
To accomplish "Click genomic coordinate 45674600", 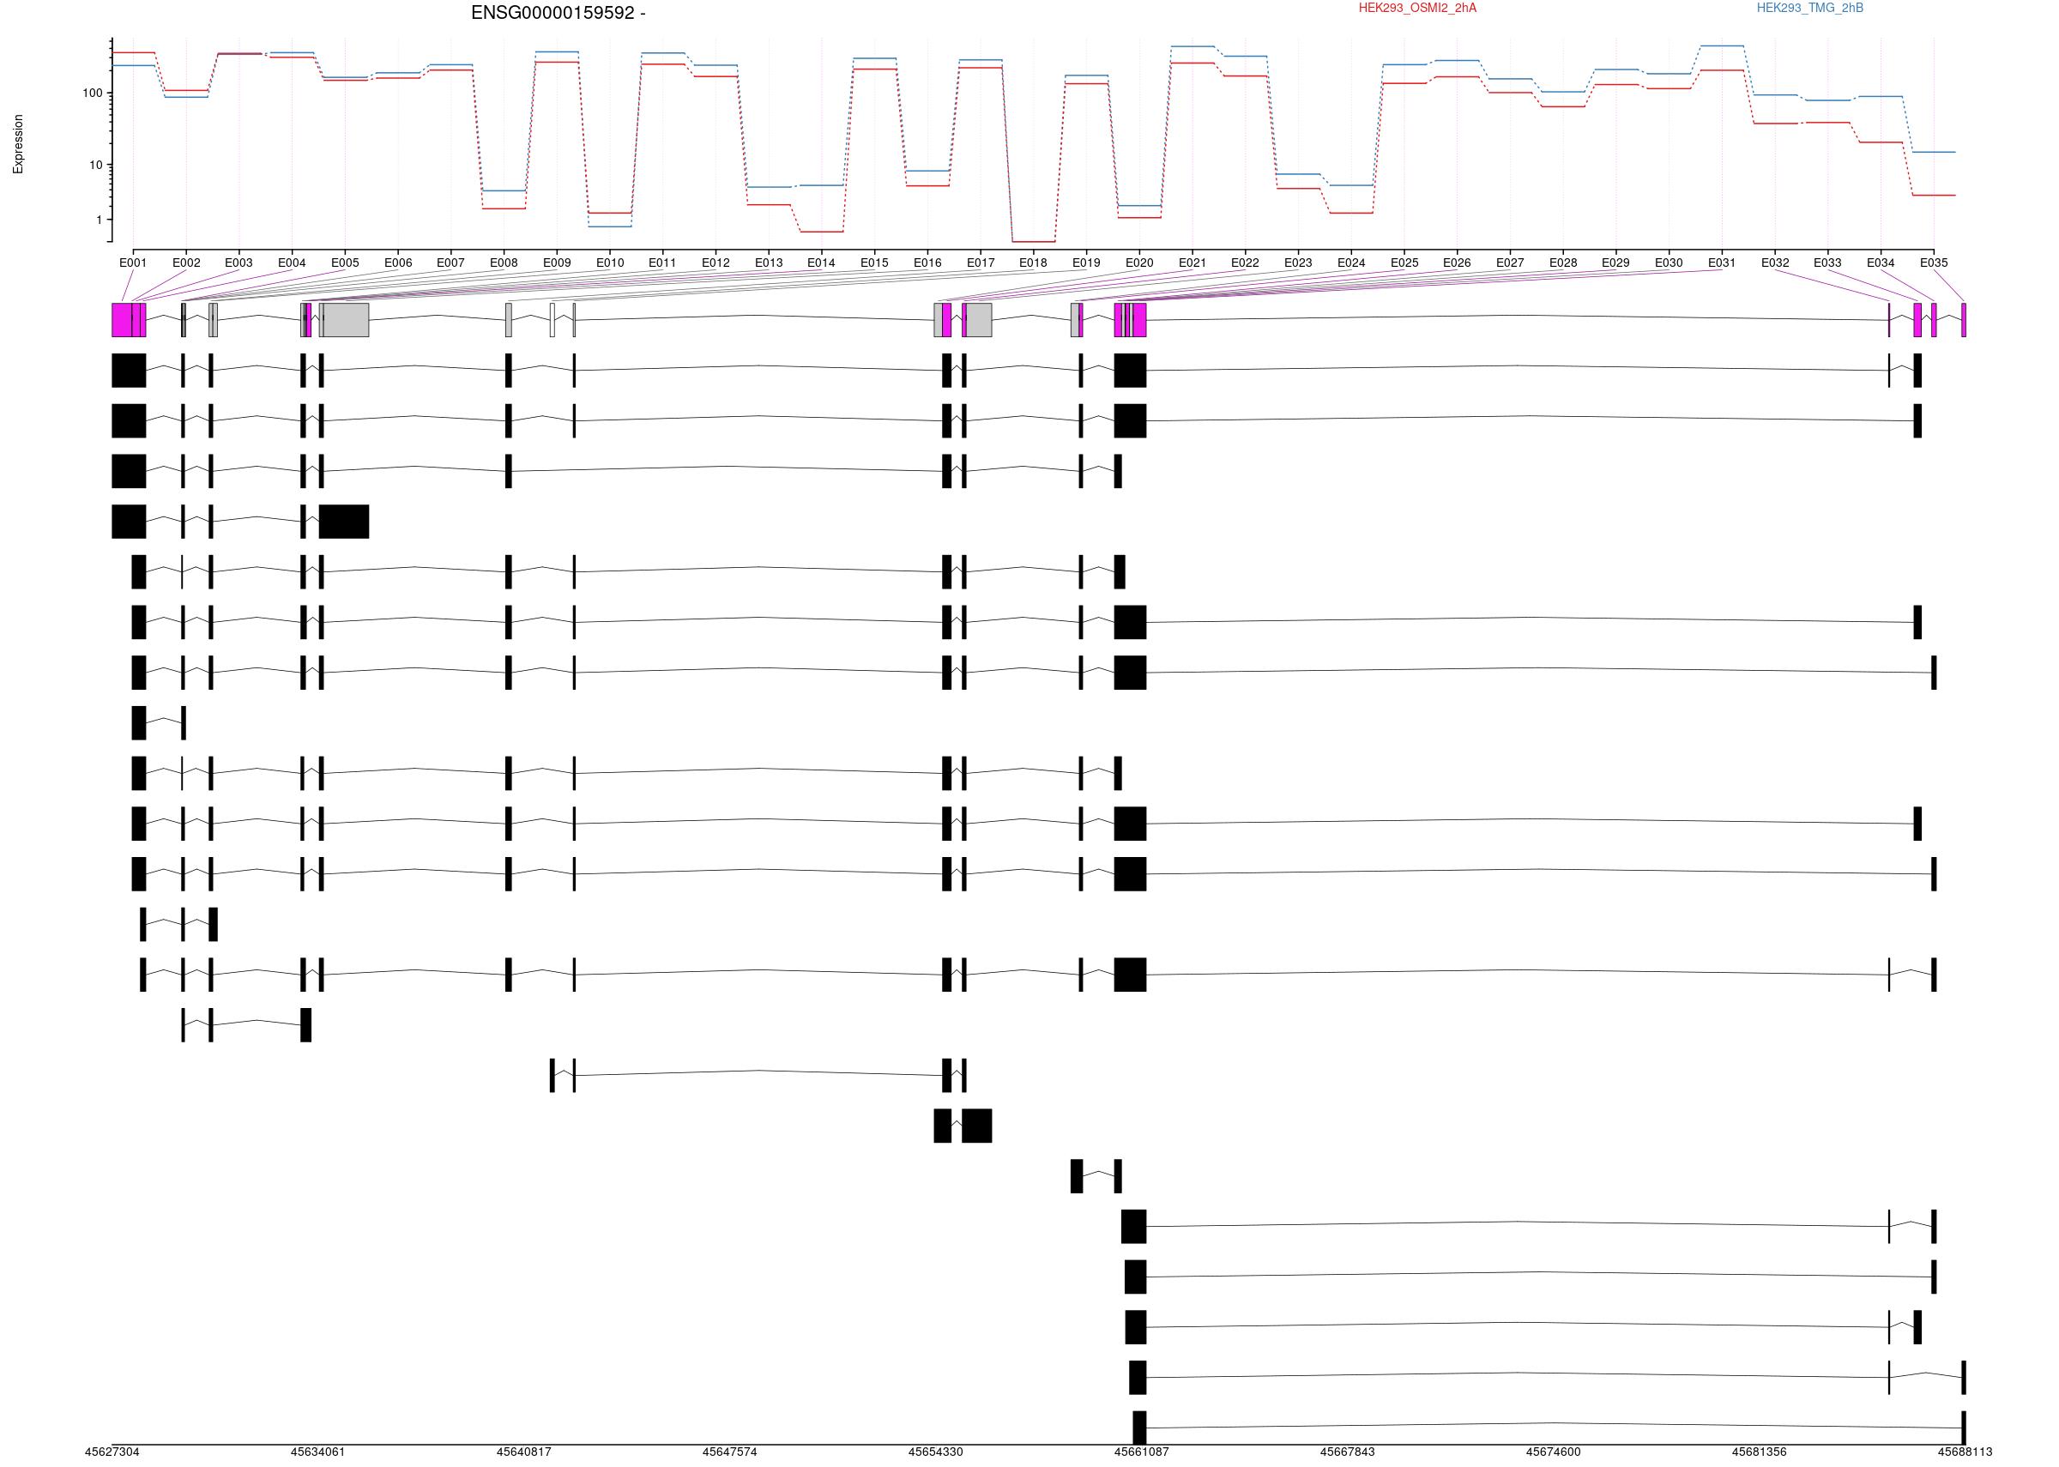I will tap(1554, 1452).
